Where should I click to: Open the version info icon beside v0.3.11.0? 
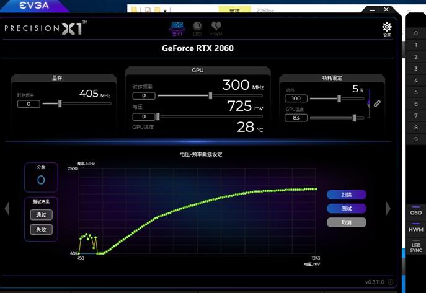tap(391, 282)
